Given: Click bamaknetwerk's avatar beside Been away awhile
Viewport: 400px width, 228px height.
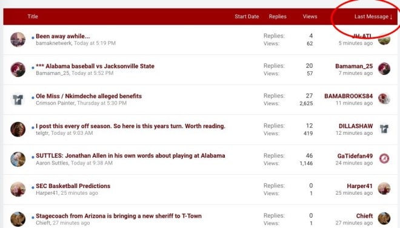Looking at the screenshot, I should point(18,40).
